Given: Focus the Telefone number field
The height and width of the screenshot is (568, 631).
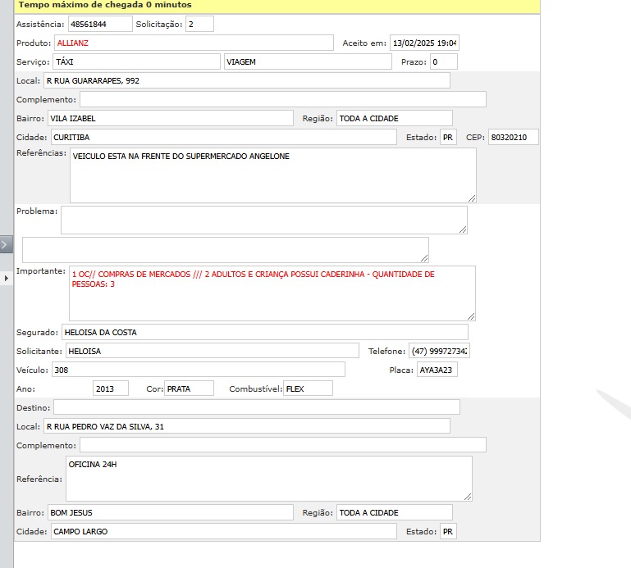Looking at the screenshot, I should coord(439,351).
